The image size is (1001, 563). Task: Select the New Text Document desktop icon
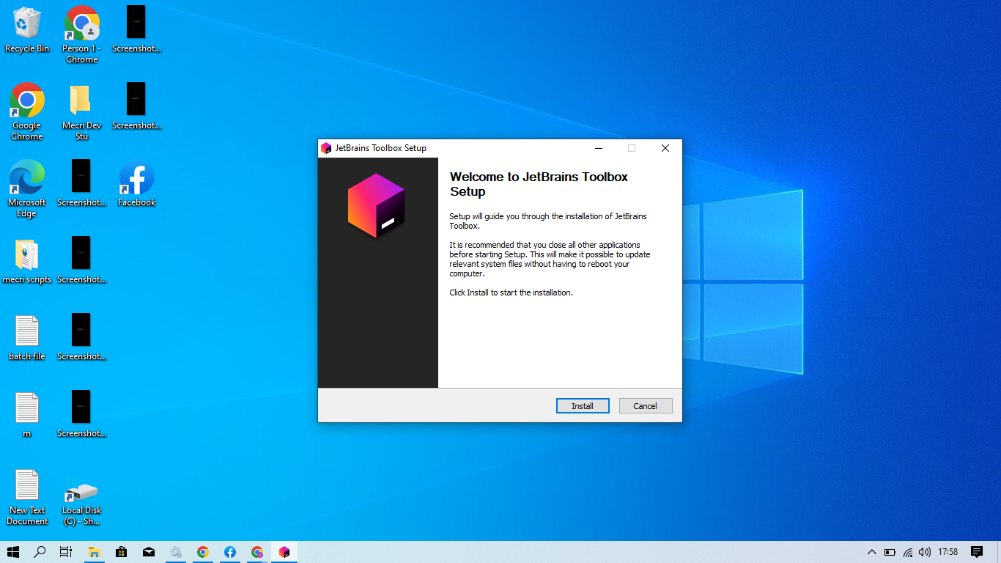(x=27, y=497)
